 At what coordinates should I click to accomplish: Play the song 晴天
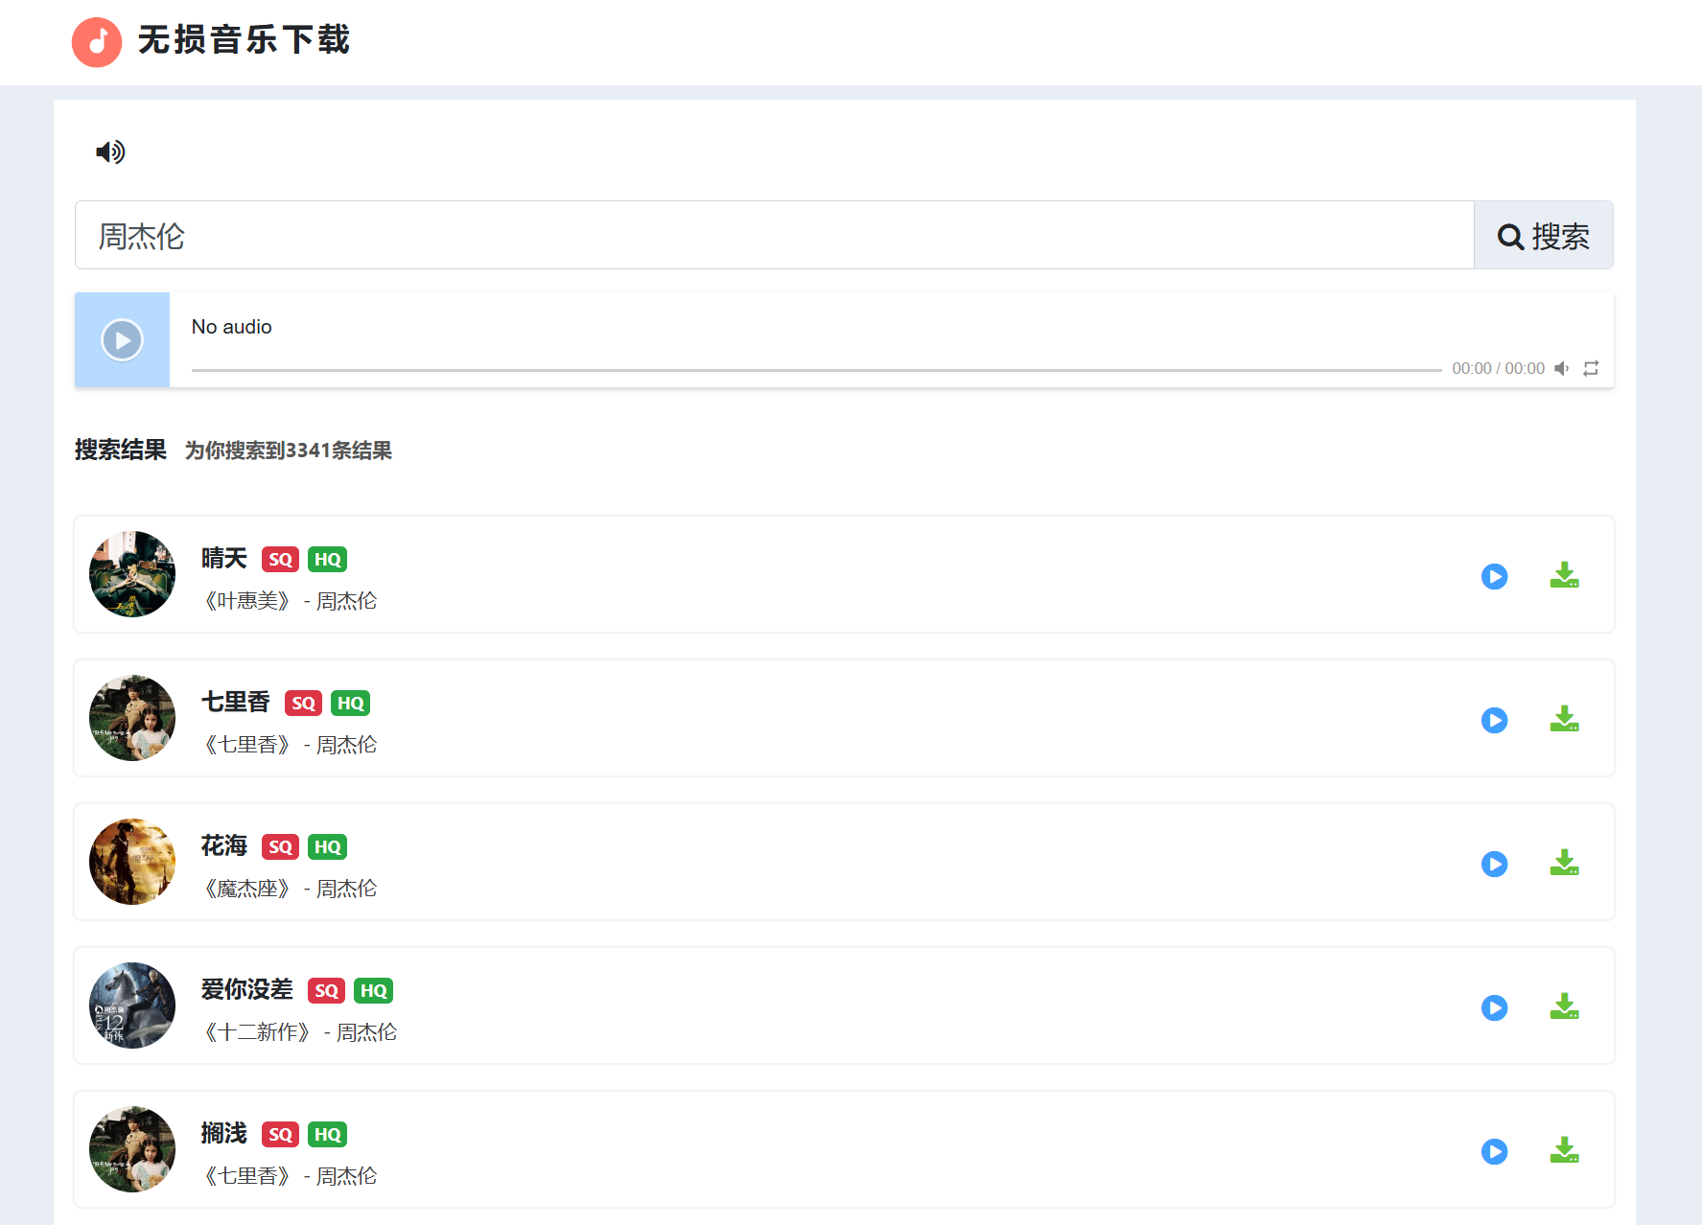click(1494, 576)
